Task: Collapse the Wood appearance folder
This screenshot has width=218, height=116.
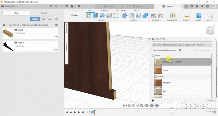Action: pos(153,56)
